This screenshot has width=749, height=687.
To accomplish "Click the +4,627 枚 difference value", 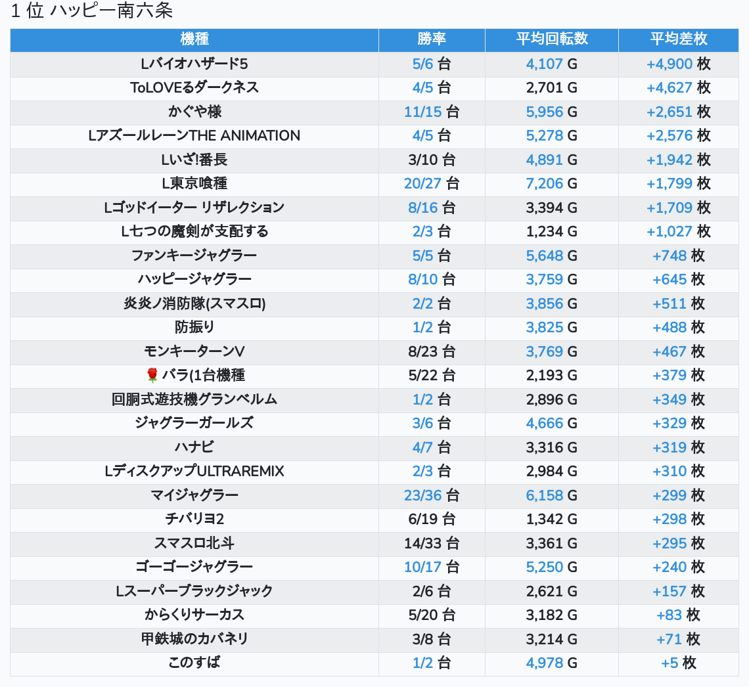I will point(678,88).
